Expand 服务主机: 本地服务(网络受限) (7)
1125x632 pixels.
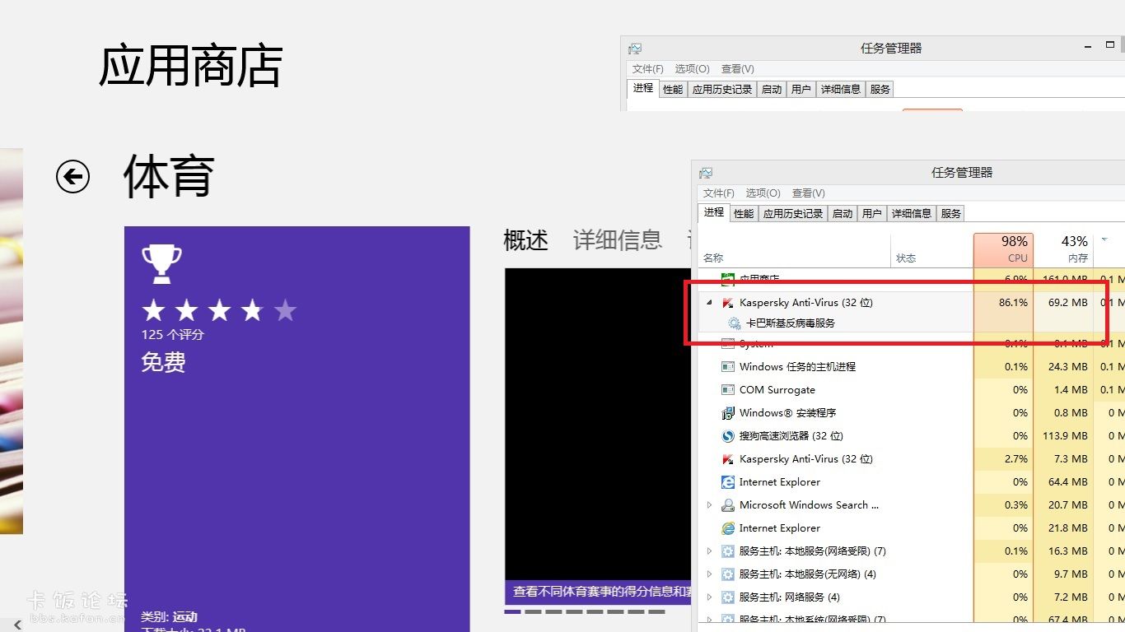709,551
